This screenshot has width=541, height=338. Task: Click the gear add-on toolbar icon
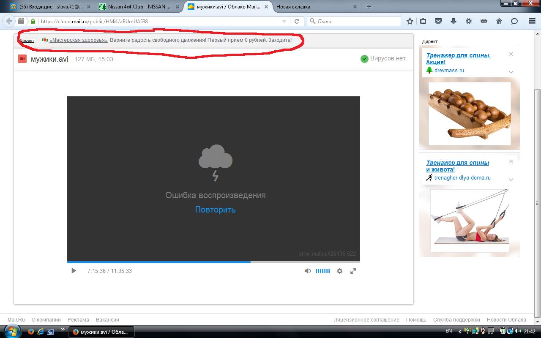coord(469,21)
